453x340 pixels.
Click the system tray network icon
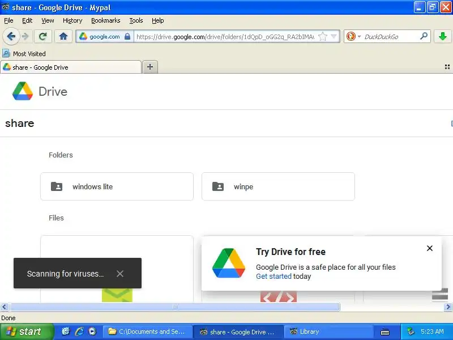point(411,331)
